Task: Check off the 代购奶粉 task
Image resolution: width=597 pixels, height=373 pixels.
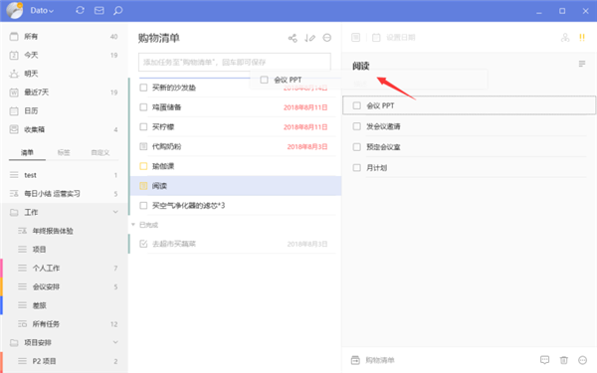Action: [x=143, y=146]
